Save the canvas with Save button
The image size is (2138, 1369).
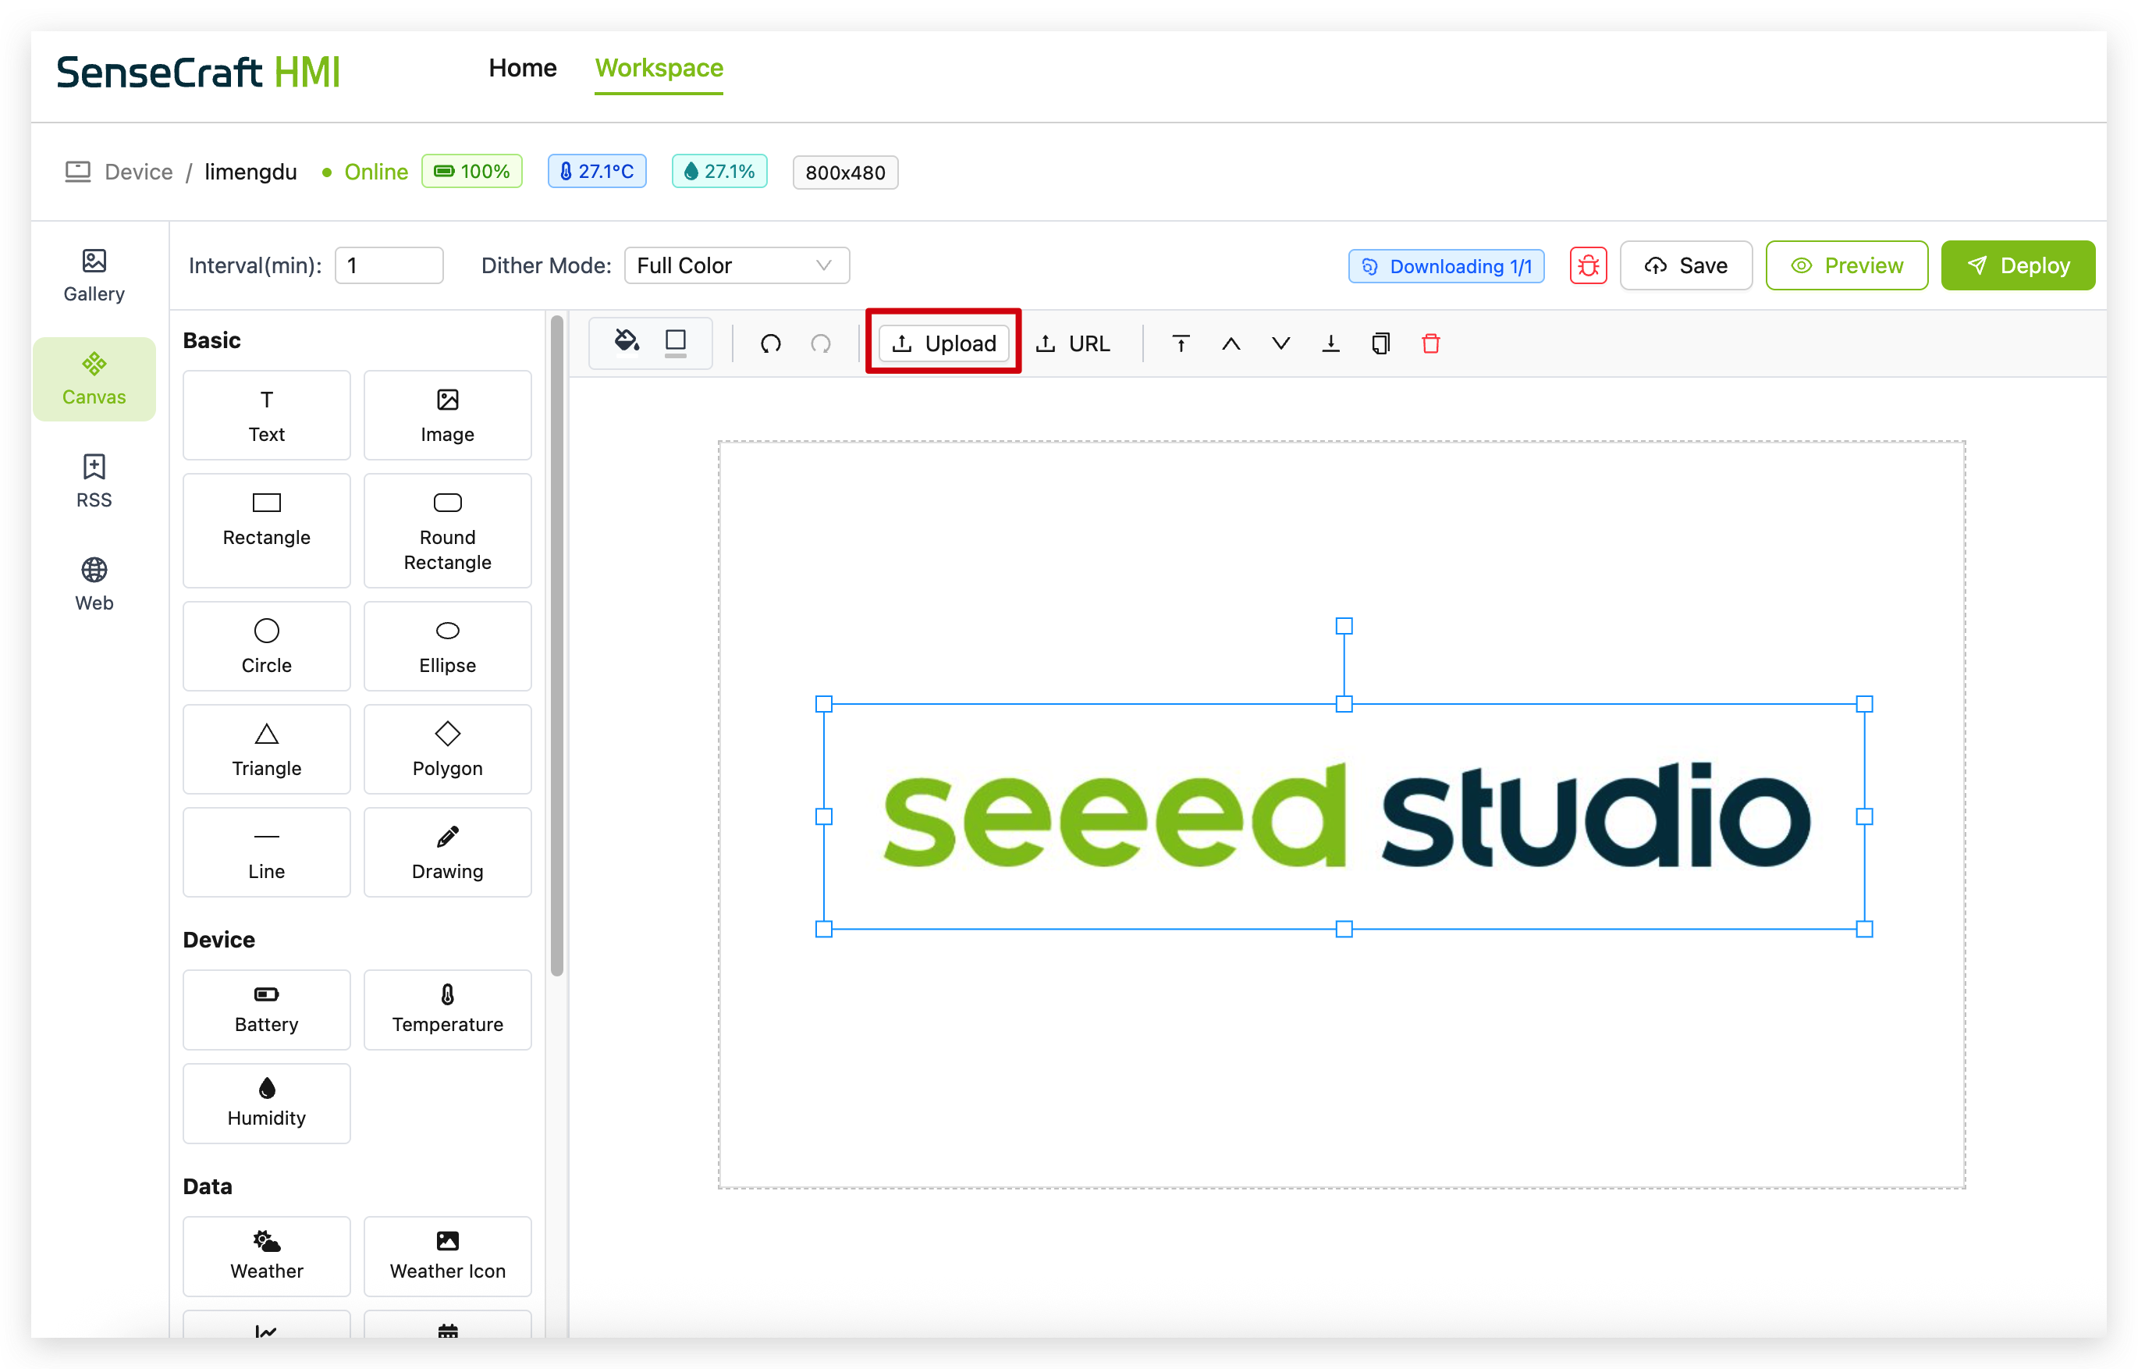pyautogui.click(x=1685, y=265)
